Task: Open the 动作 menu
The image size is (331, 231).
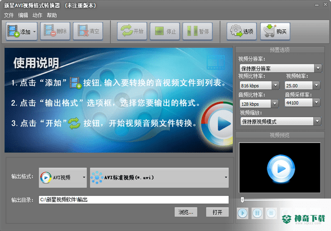Action: click(38, 15)
